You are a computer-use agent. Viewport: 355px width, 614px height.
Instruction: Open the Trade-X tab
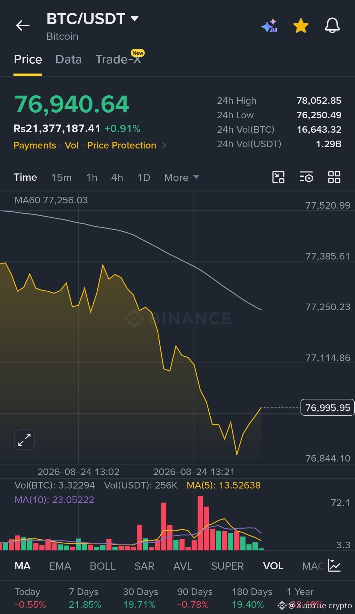118,59
